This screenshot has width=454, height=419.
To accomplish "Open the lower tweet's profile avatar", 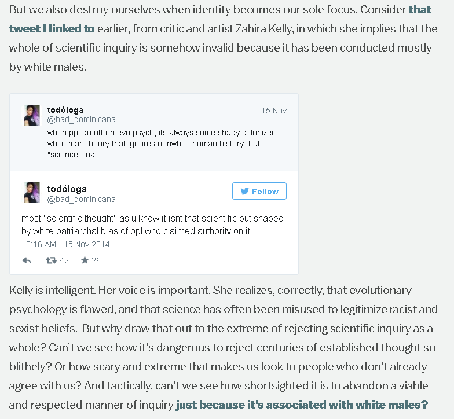I will click(x=31, y=193).
